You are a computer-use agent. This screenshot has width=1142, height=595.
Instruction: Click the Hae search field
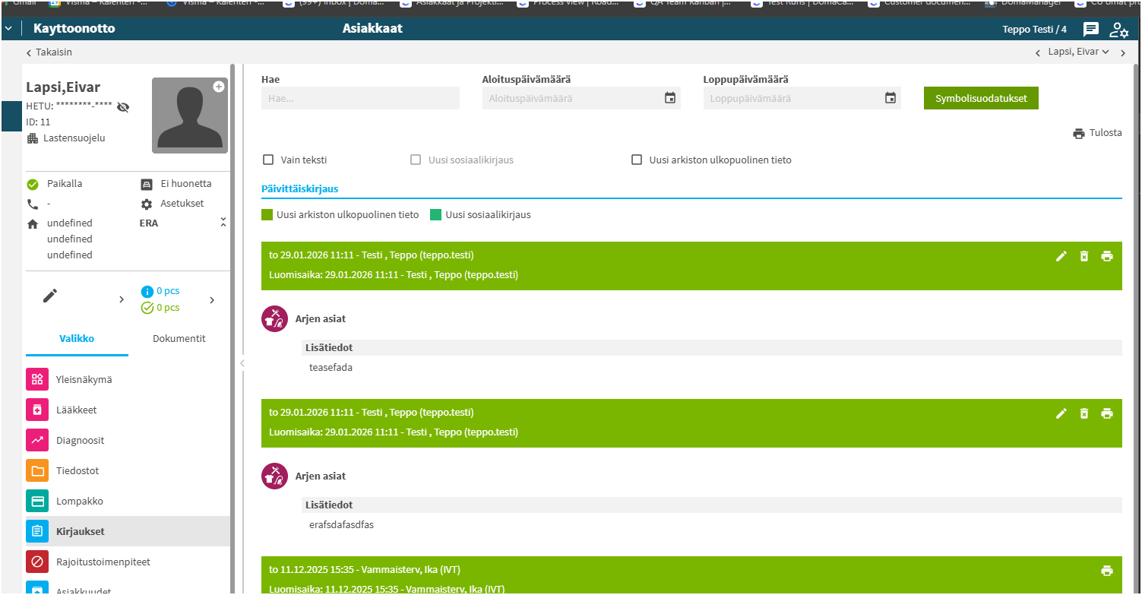point(360,98)
